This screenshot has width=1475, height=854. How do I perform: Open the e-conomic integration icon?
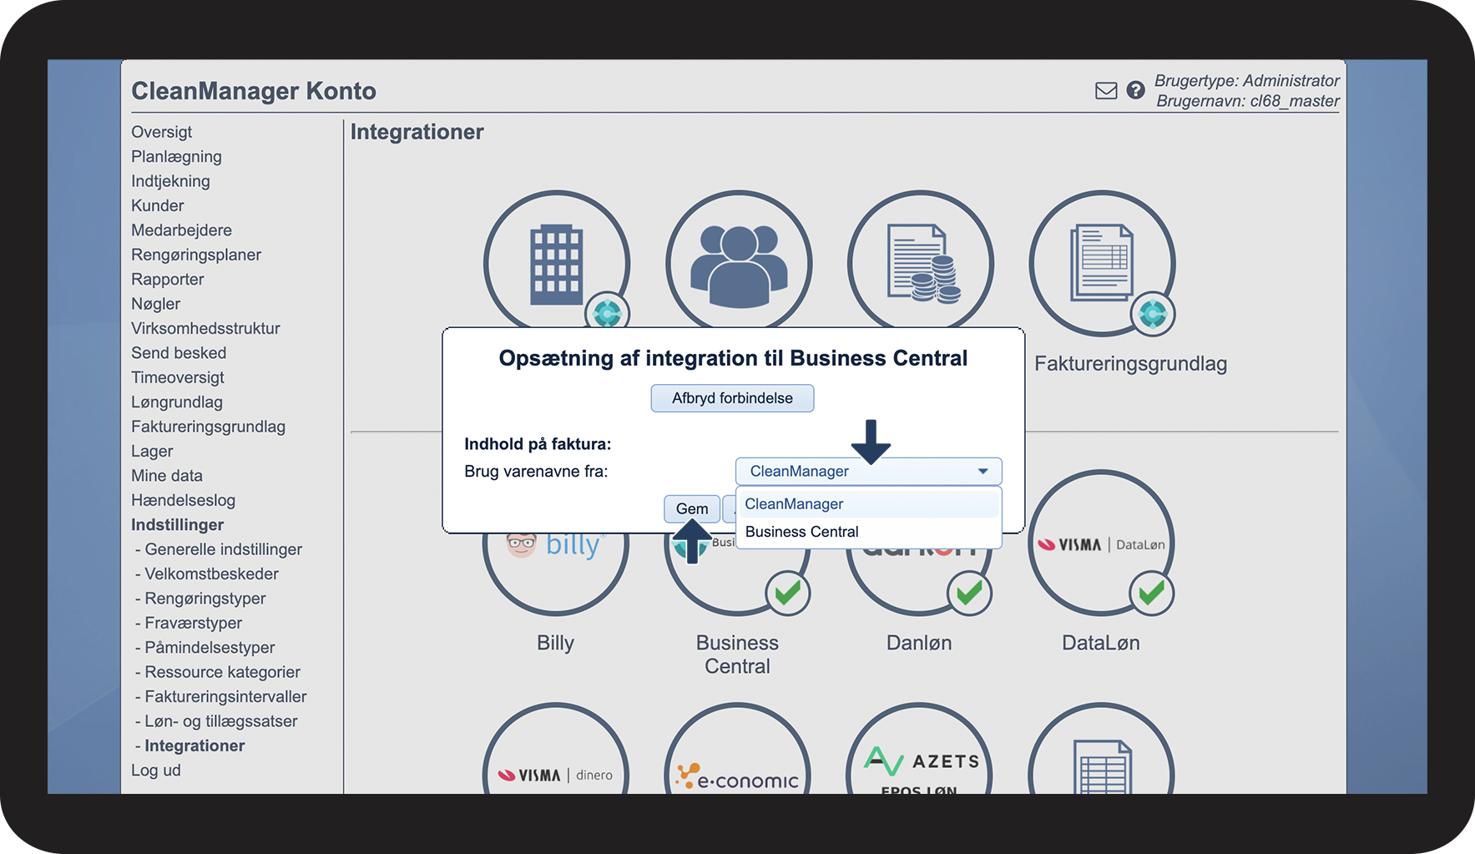(737, 768)
